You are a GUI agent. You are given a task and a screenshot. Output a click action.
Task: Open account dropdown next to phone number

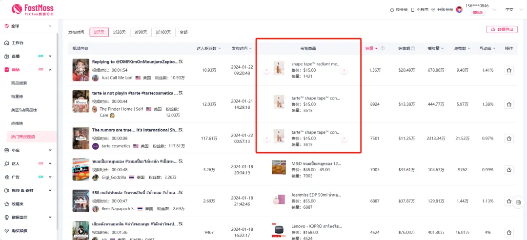(x=494, y=9)
